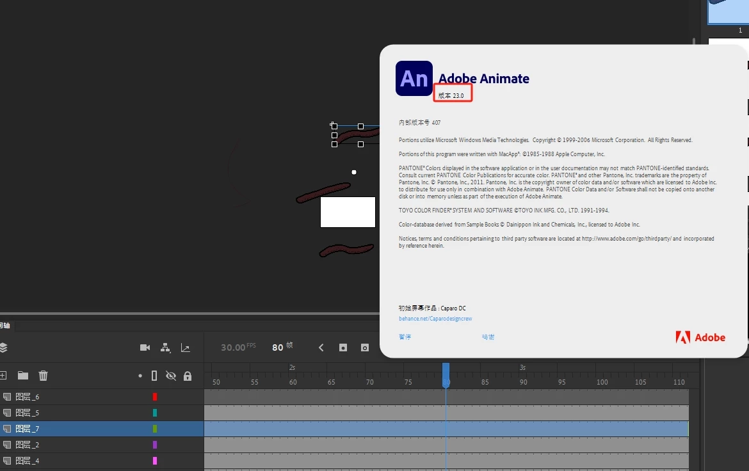Select layer 图层_4
Screen dimensions: 749x471
(28, 461)
